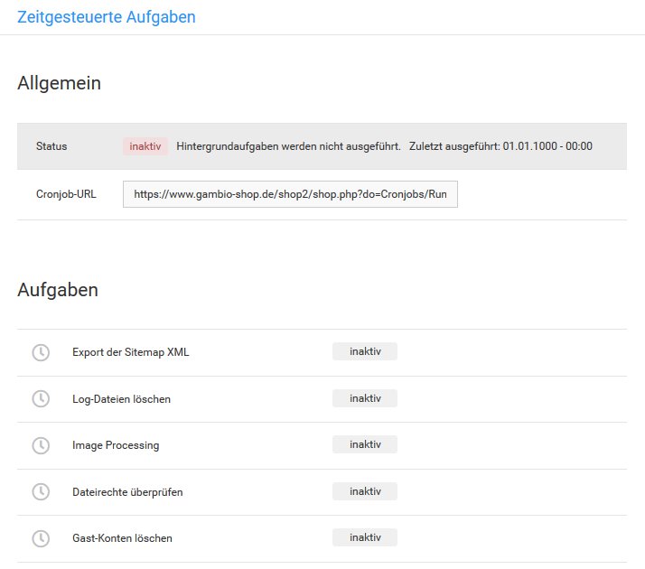Click inaktiv badge for Dateirechte überprüfen
The width and height of the screenshot is (645, 569).
click(x=365, y=491)
